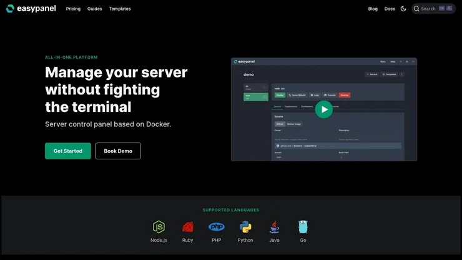Switch to the Deployments tab in the demo preview
This screenshot has width=462, height=260.
(291, 106)
